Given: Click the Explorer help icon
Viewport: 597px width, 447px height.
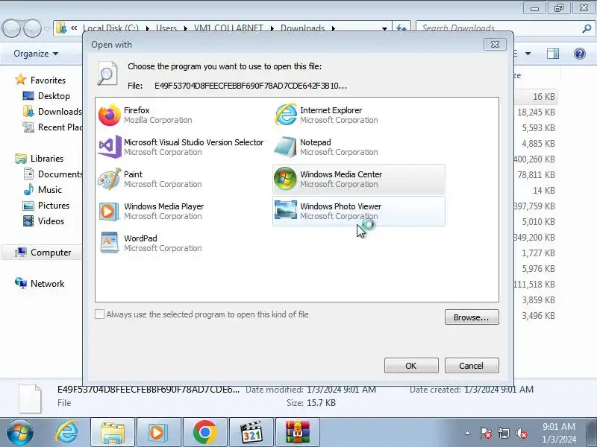Looking at the screenshot, I should pyautogui.click(x=580, y=54).
